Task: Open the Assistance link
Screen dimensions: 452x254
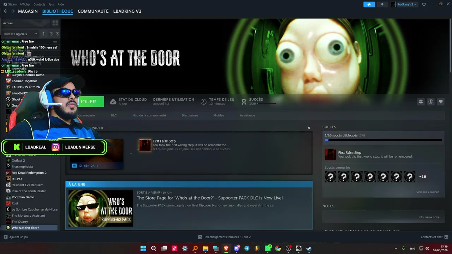Action: (x=247, y=115)
